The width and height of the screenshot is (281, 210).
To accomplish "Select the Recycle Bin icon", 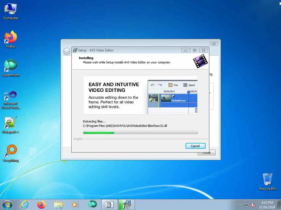I will coord(267,182).
